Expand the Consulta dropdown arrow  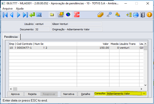pos(144,94)
